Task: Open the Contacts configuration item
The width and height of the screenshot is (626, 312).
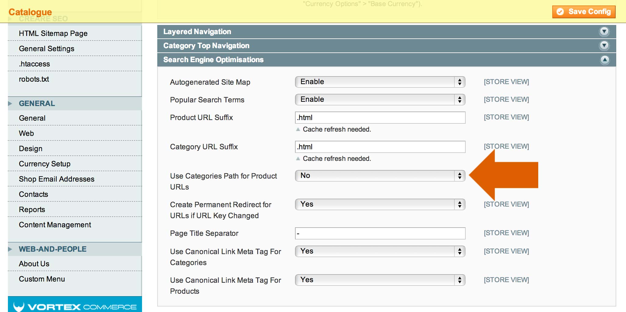Action: click(75, 194)
